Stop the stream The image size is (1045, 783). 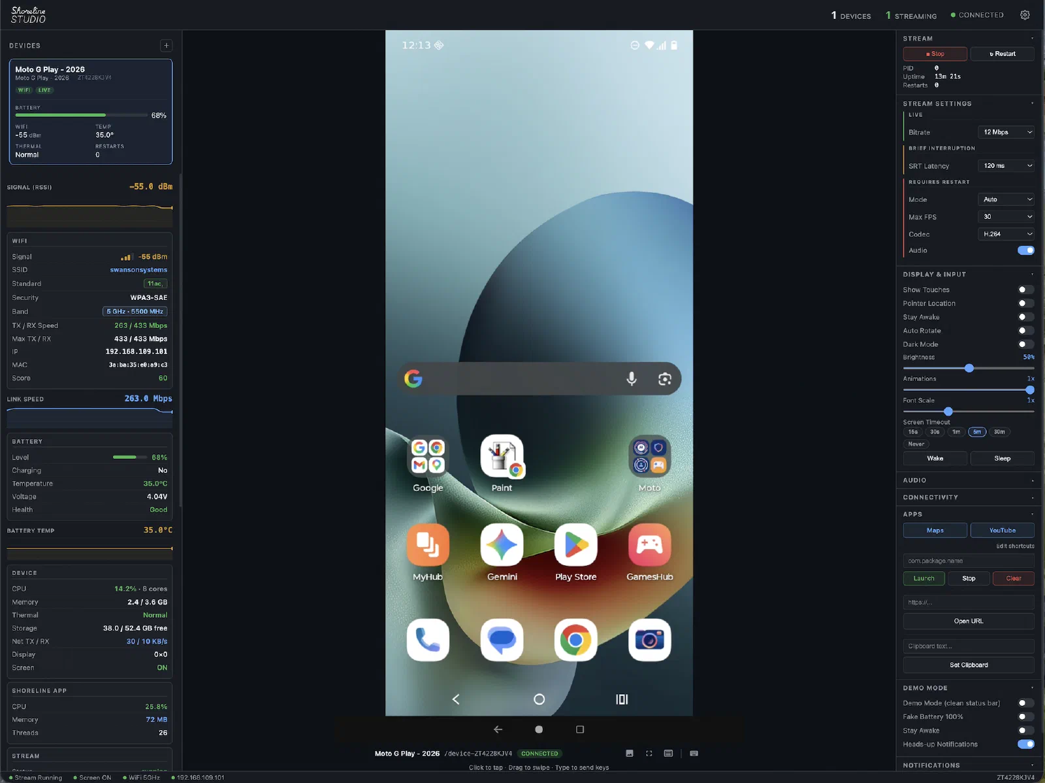tap(935, 54)
